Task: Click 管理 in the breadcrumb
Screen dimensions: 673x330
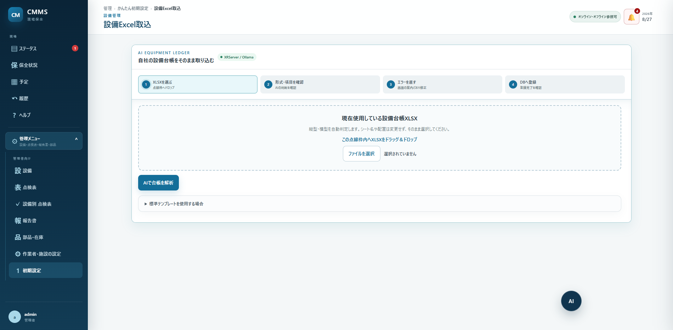Action: 108,8
